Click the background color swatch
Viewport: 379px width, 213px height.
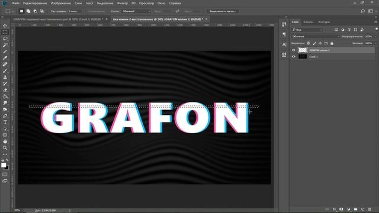7,168
